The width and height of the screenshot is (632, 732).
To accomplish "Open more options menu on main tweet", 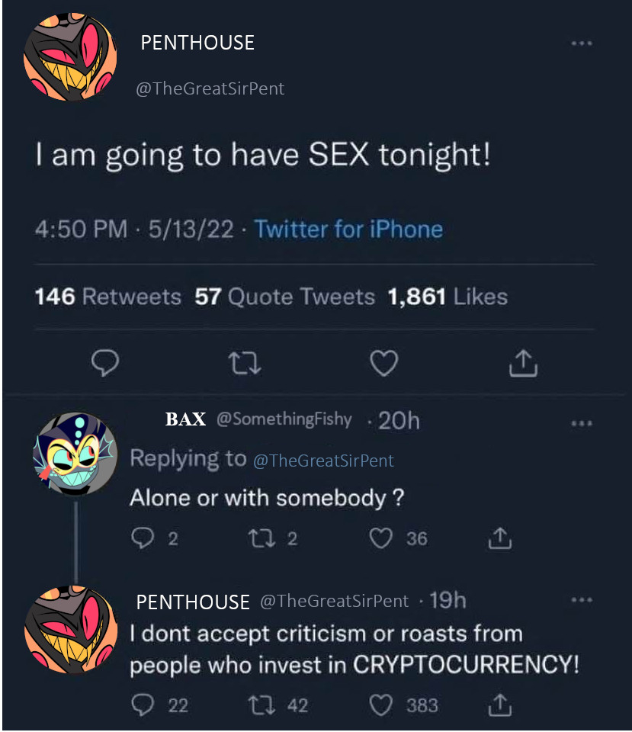I will [582, 43].
